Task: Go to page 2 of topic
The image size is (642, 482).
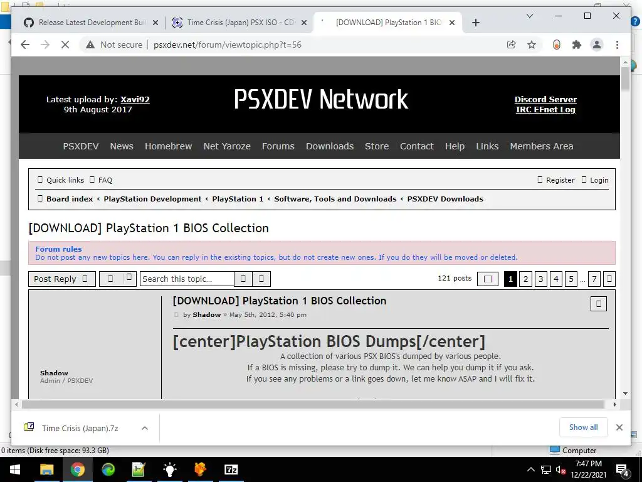Action: (526, 279)
